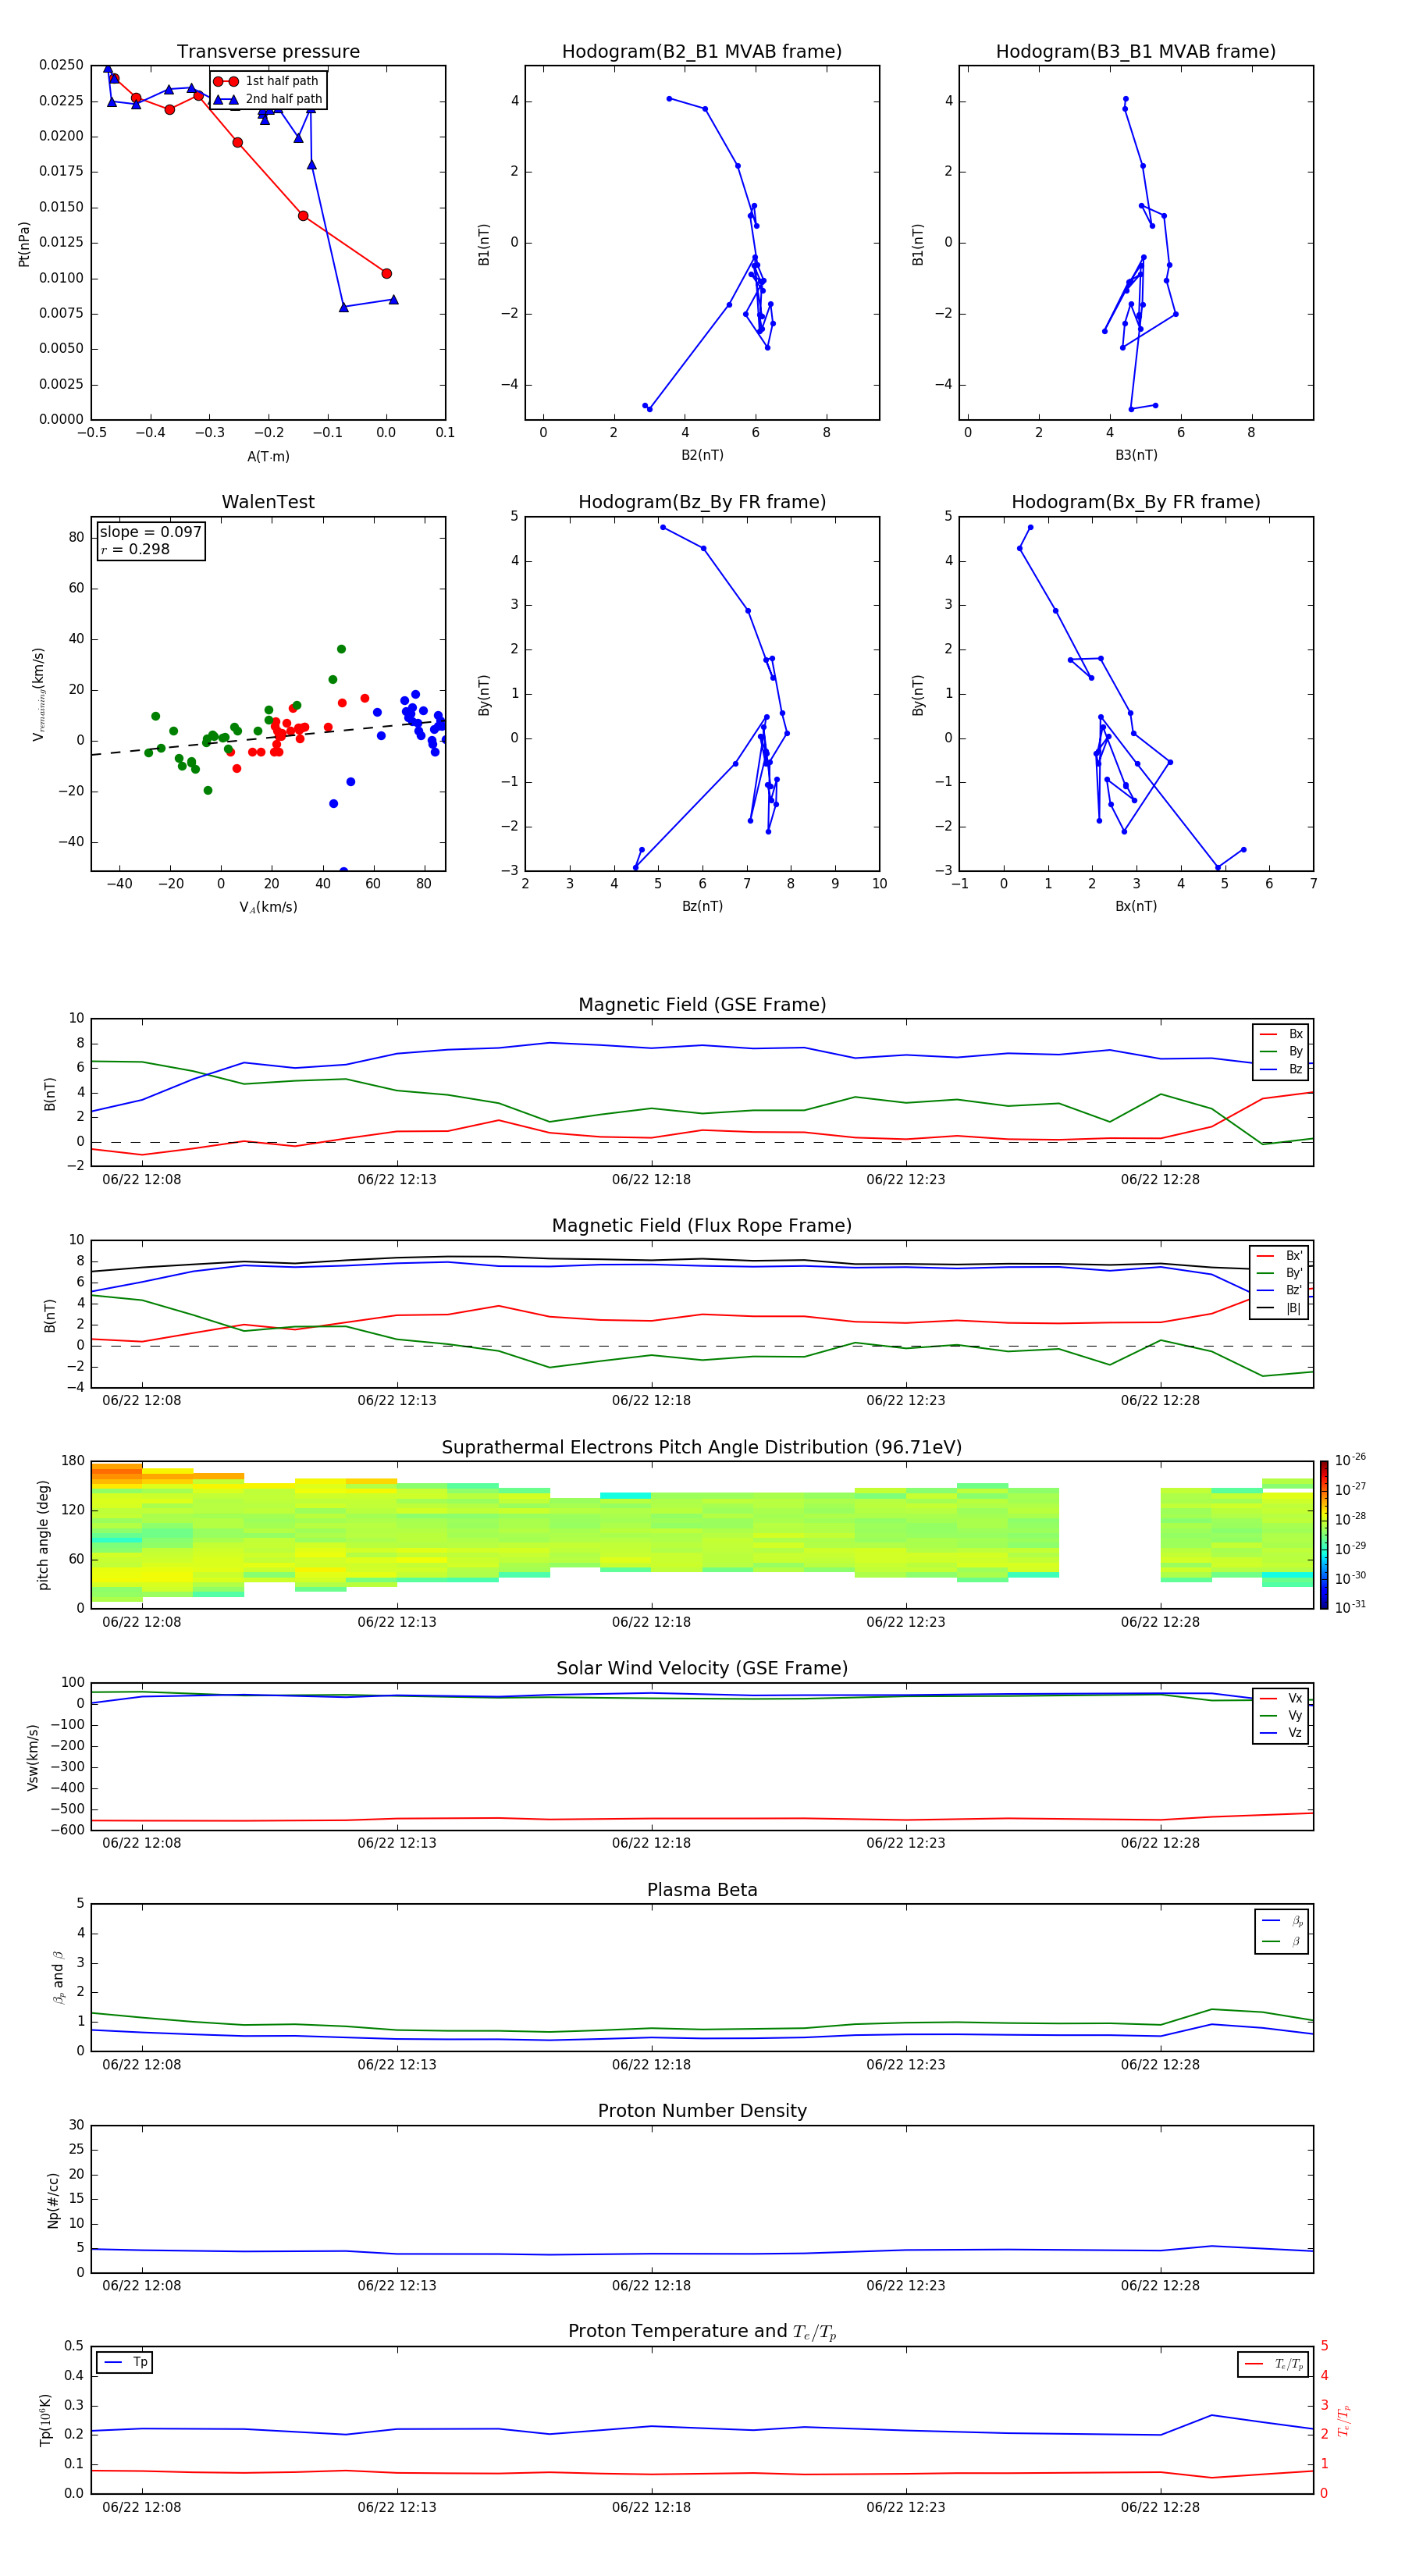Screen dimensions: 1405x2576
Task: Click the β legend entry in Plasma Beta plot
Action: click(1282, 1941)
